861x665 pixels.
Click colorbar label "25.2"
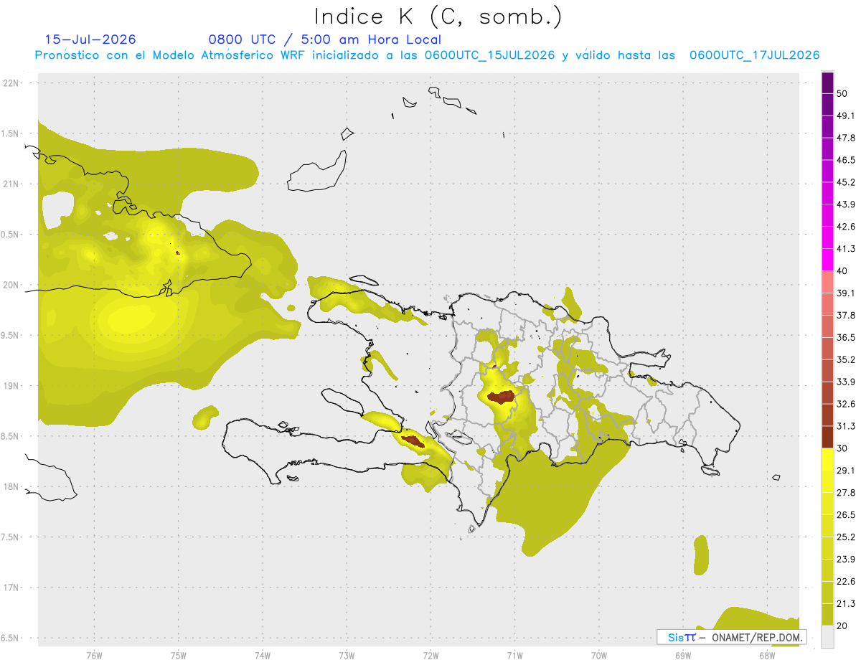[x=846, y=537]
